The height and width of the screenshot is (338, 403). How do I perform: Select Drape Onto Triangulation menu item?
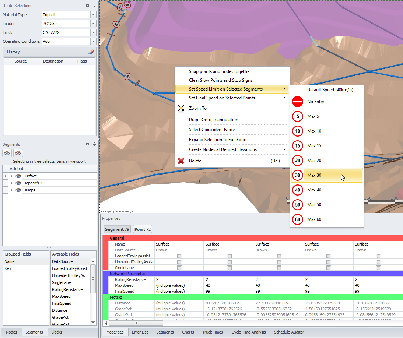click(x=213, y=120)
